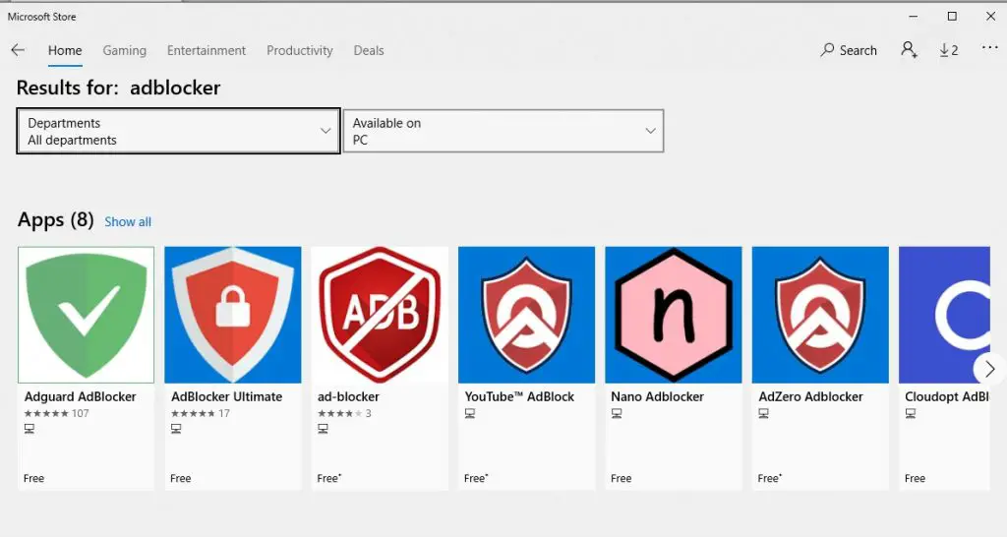Click AdBlocker Ultimate's 17 star rating
1007x537 pixels.
coord(201,413)
